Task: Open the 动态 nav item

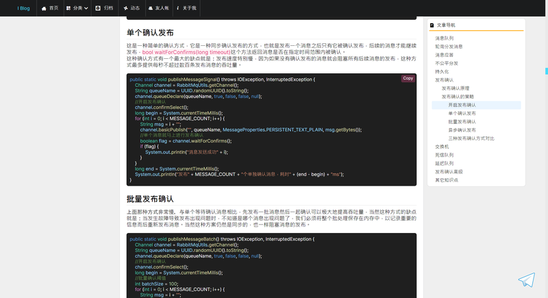Action: coord(132,8)
